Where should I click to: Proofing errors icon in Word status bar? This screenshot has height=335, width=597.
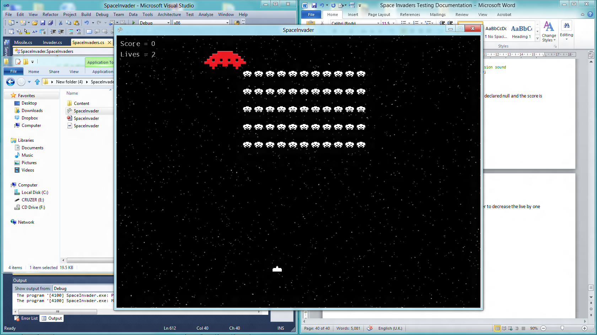point(370,328)
